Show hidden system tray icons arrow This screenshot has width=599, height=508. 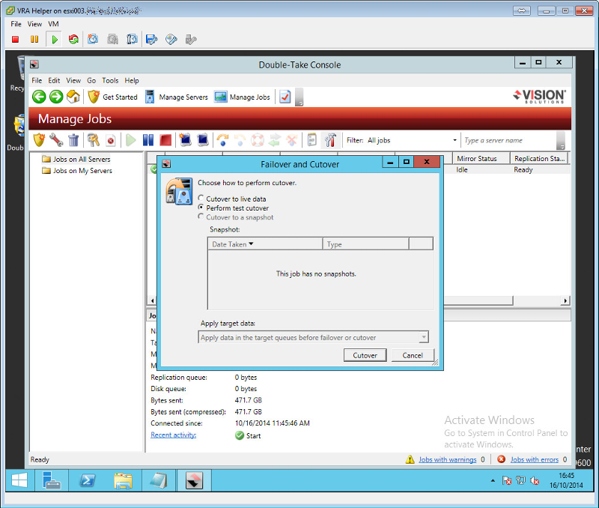493,480
